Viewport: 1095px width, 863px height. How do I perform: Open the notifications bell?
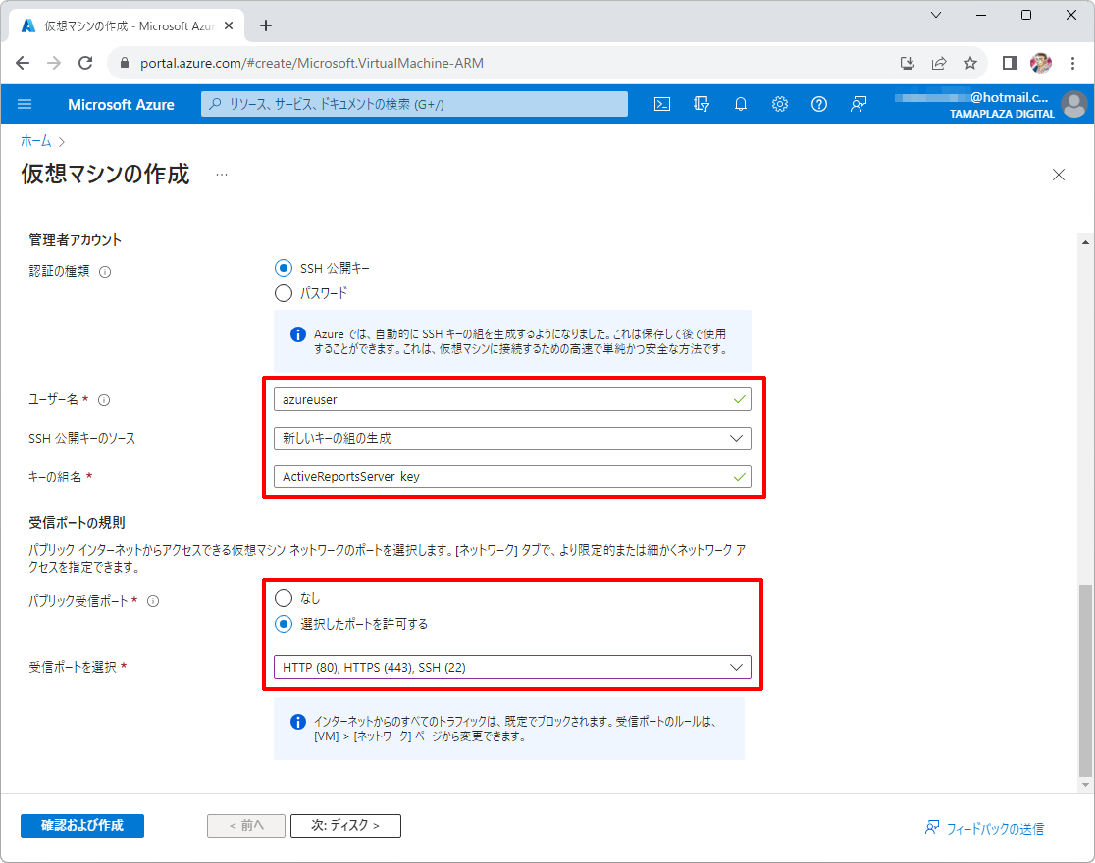pos(740,104)
